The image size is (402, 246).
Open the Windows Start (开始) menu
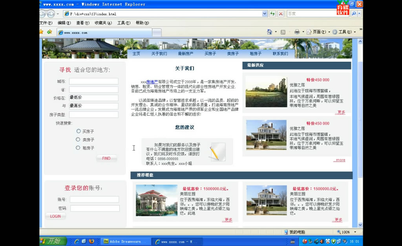53,241
